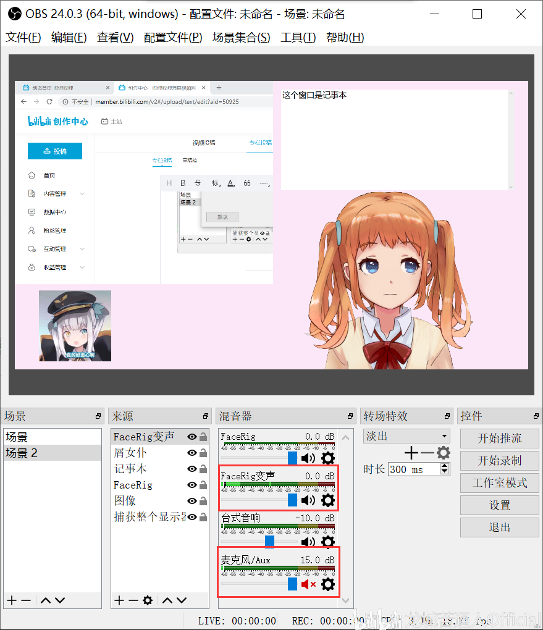Mute the 台式音响 mixer channel
Viewport: 543px width, 630px height.
[x=308, y=542]
